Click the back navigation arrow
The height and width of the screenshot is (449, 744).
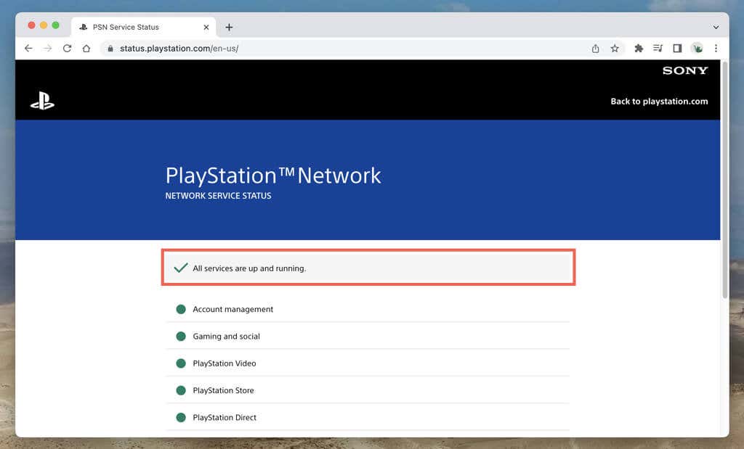28,48
